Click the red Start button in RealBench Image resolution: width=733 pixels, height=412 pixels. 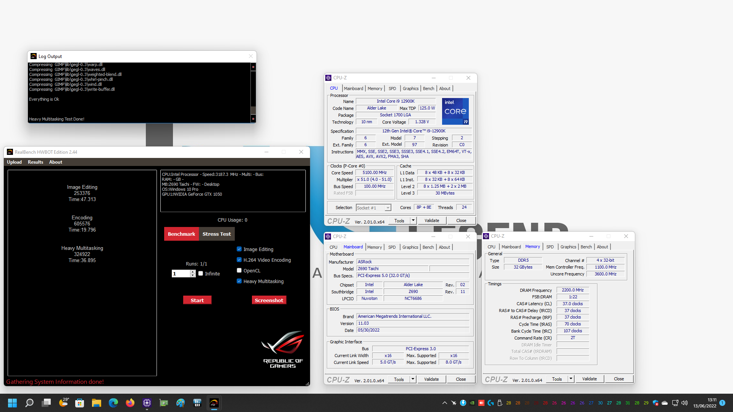point(197,300)
